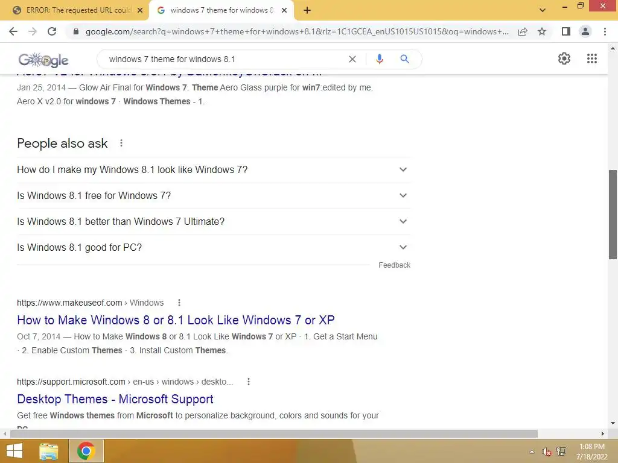Open Chrome three-dot menu
Viewport: 618px width, 463px height.
[605, 31]
